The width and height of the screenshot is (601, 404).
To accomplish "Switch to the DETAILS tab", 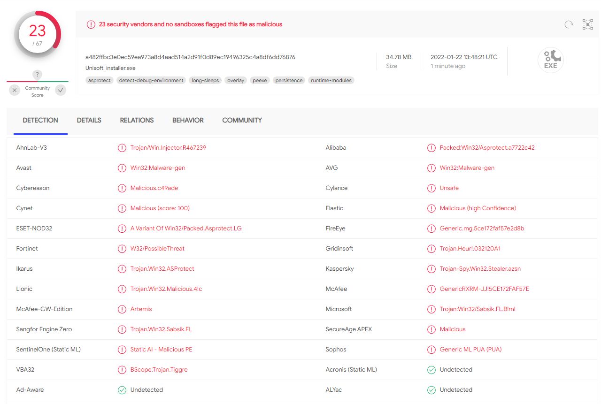I will 89,121.
